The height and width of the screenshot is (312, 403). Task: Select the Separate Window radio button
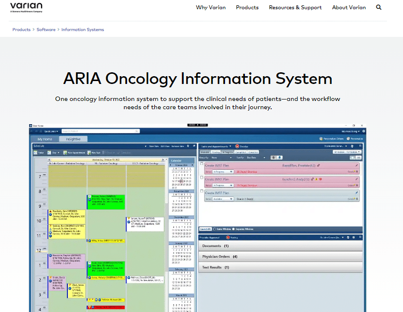(x=233, y=229)
